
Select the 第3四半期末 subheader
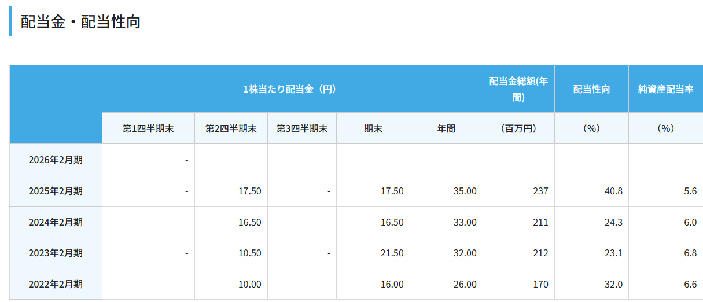coord(302,128)
